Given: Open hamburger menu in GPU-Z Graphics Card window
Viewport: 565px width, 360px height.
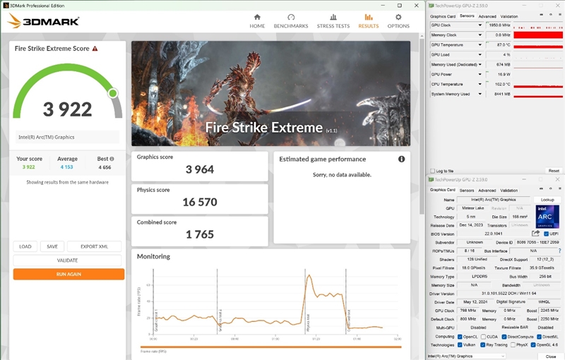Looking at the screenshot, I should coord(559,188).
